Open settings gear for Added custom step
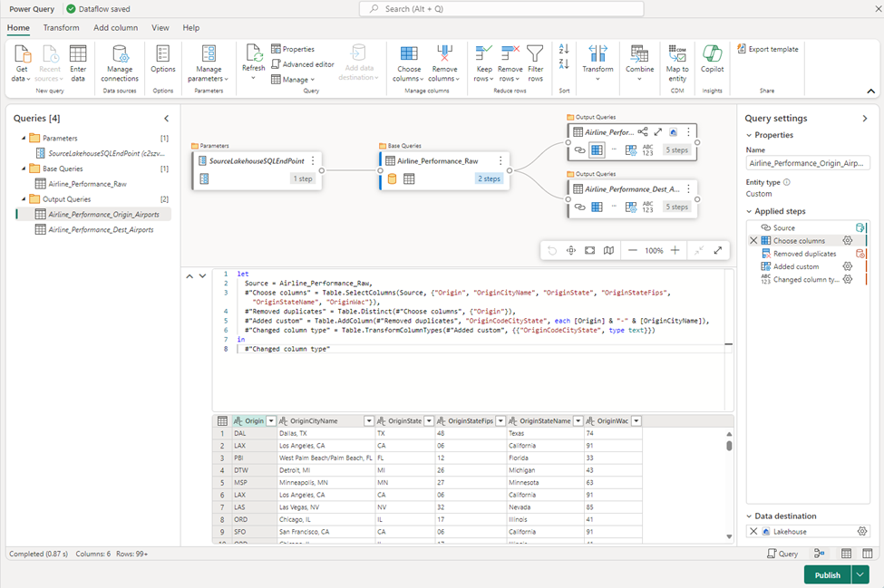The width and height of the screenshot is (884, 588). tap(848, 268)
